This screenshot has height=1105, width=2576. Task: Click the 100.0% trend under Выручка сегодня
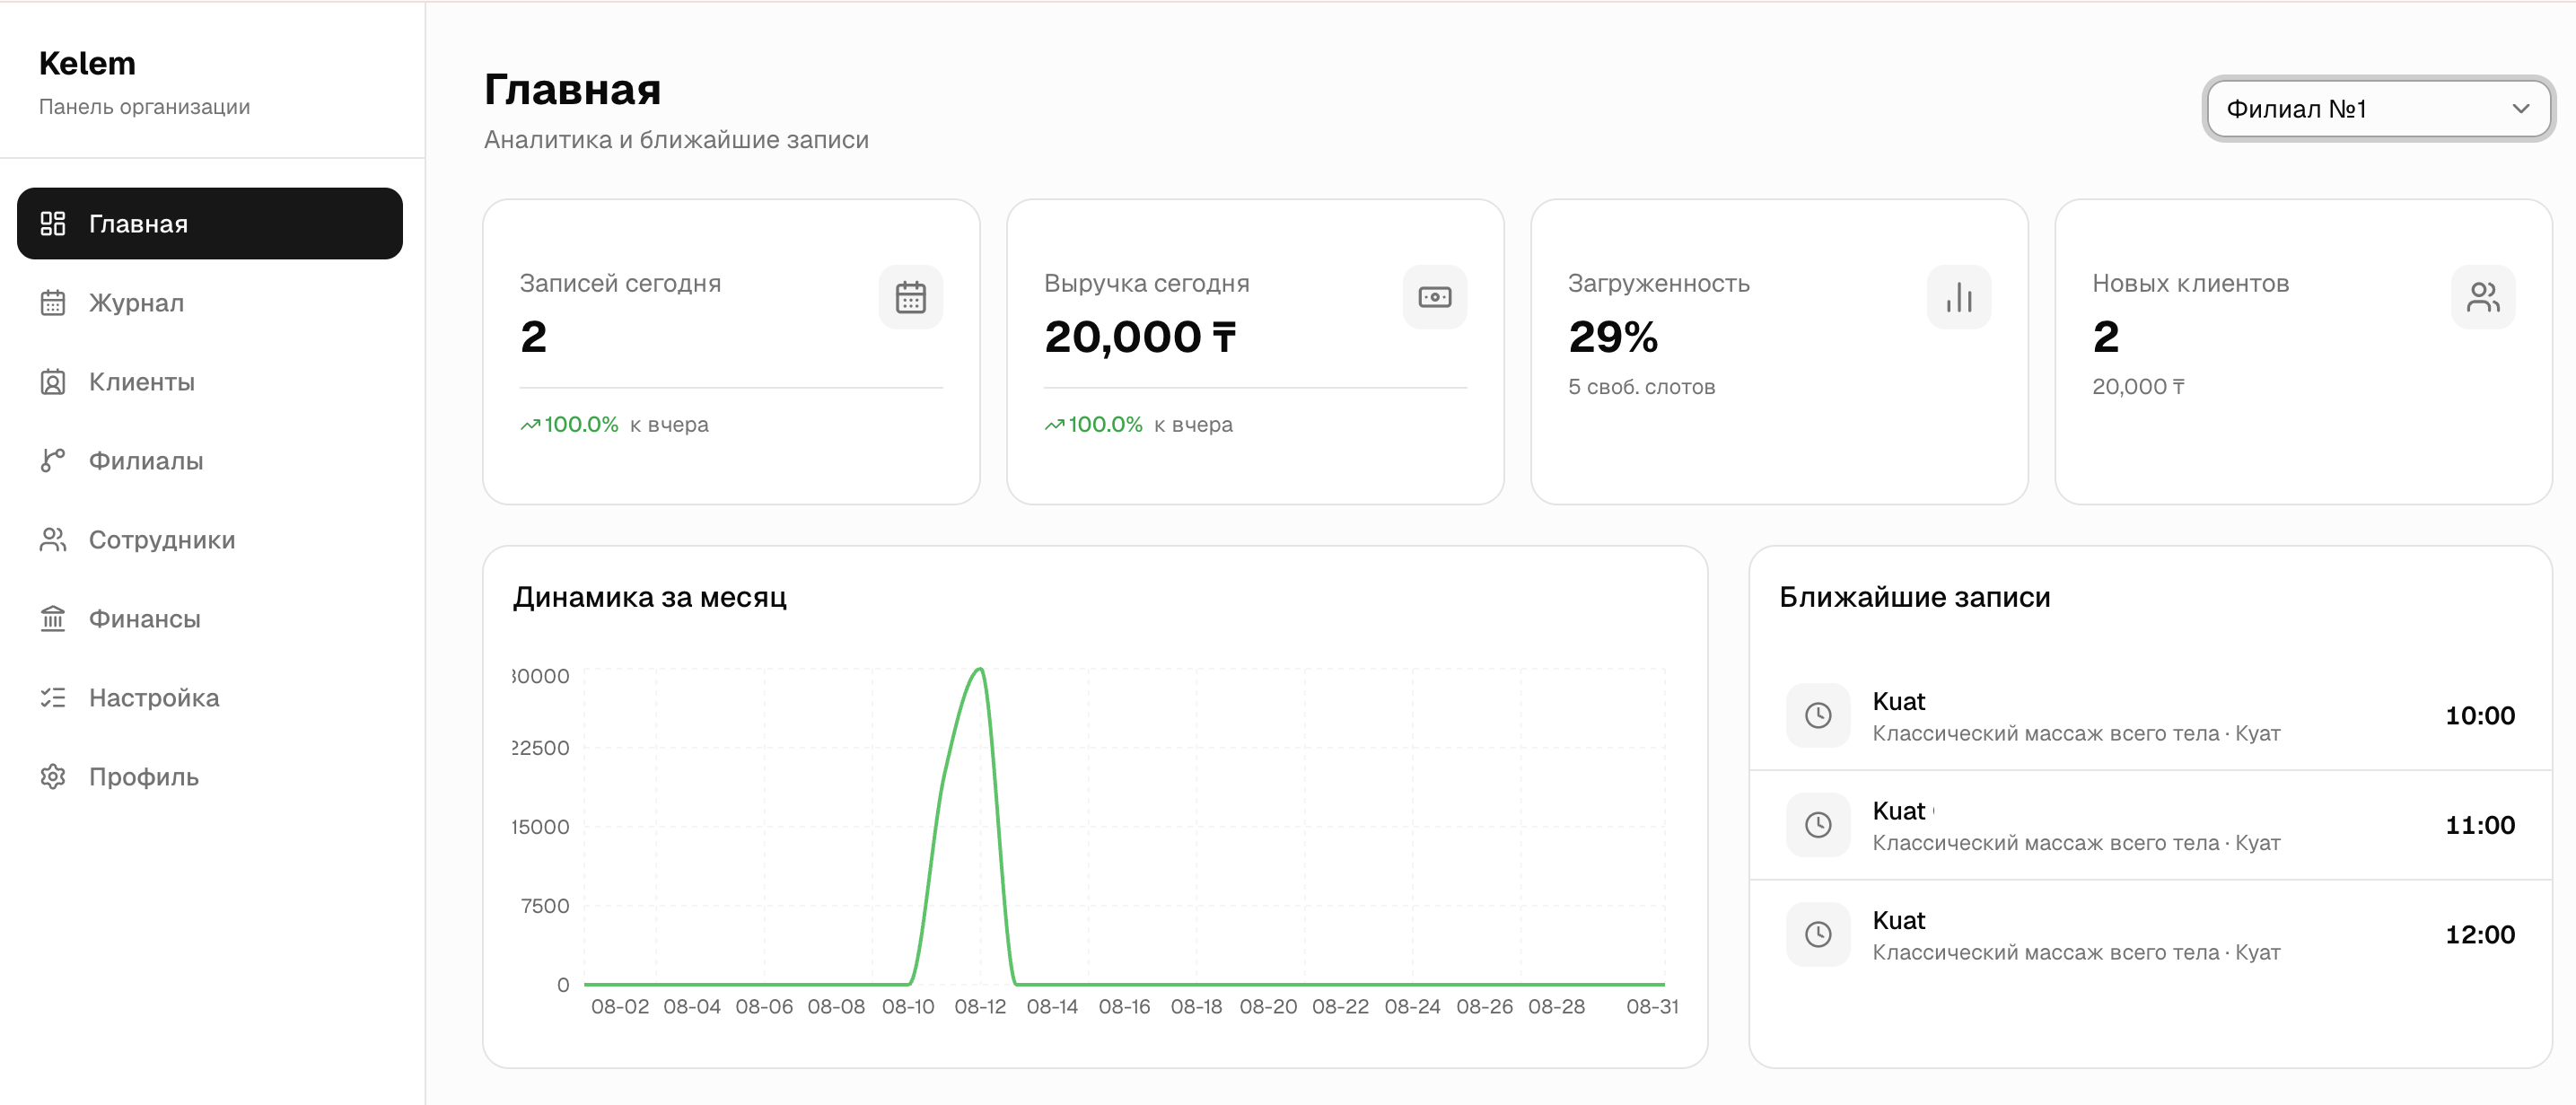pyautogui.click(x=1094, y=424)
